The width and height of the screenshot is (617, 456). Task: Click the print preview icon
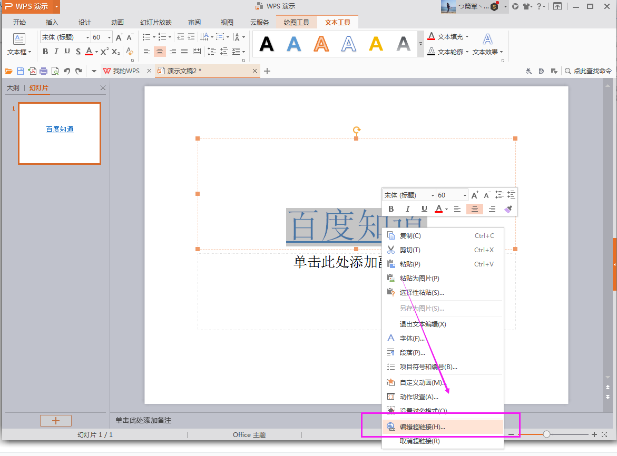55,71
